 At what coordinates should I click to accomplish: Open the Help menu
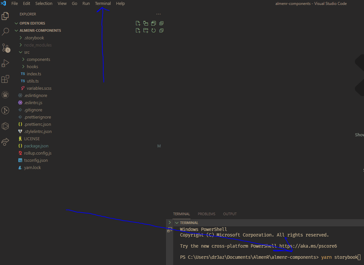point(120,4)
